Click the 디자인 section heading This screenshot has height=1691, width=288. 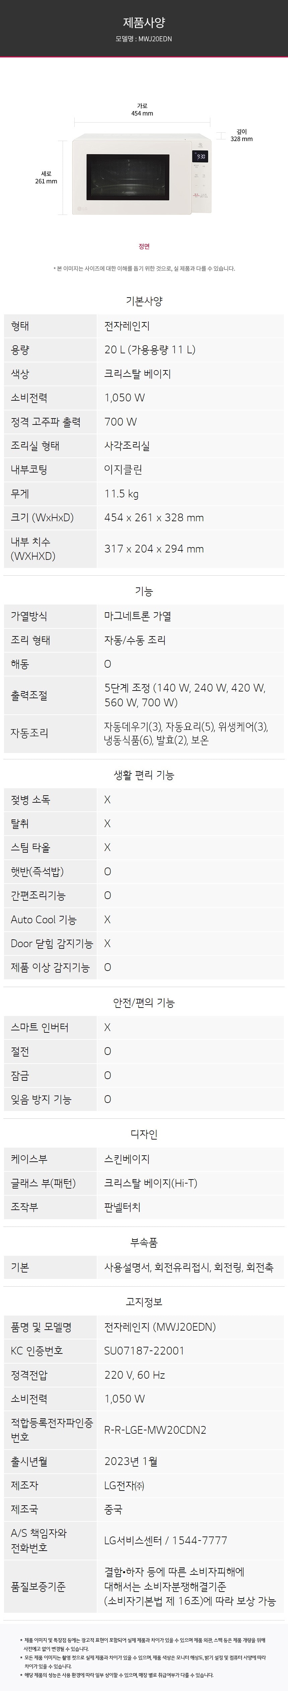[x=144, y=1134]
